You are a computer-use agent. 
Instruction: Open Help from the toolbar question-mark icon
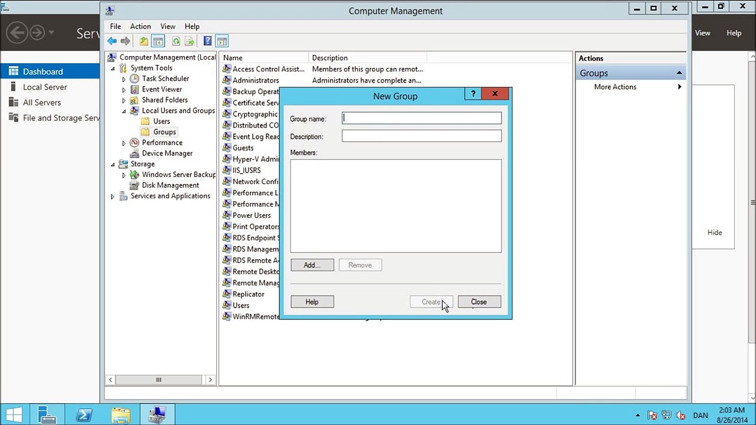click(207, 41)
